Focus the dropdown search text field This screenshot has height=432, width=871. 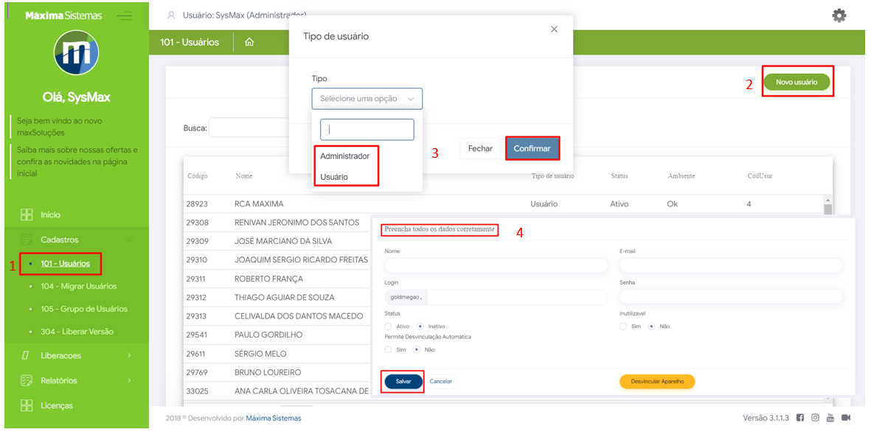click(x=367, y=129)
